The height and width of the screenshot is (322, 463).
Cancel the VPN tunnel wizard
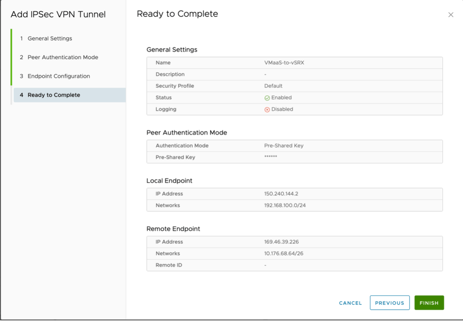coord(350,303)
